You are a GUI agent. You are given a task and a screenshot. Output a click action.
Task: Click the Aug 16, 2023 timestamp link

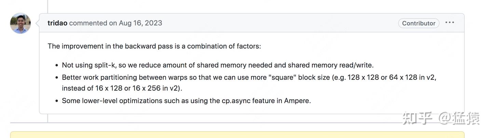coord(140,23)
